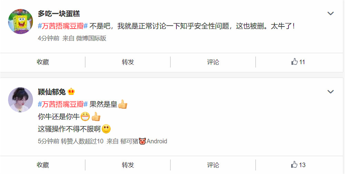Click 收藏 under the 颖仙郁兔 post

point(43,165)
